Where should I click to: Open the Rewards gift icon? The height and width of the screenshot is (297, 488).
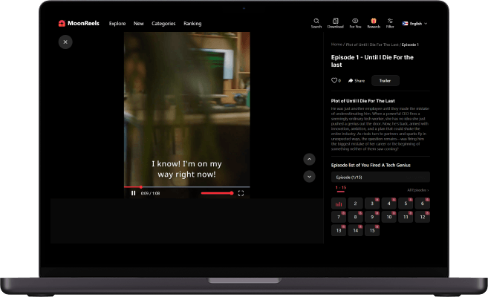point(374,23)
